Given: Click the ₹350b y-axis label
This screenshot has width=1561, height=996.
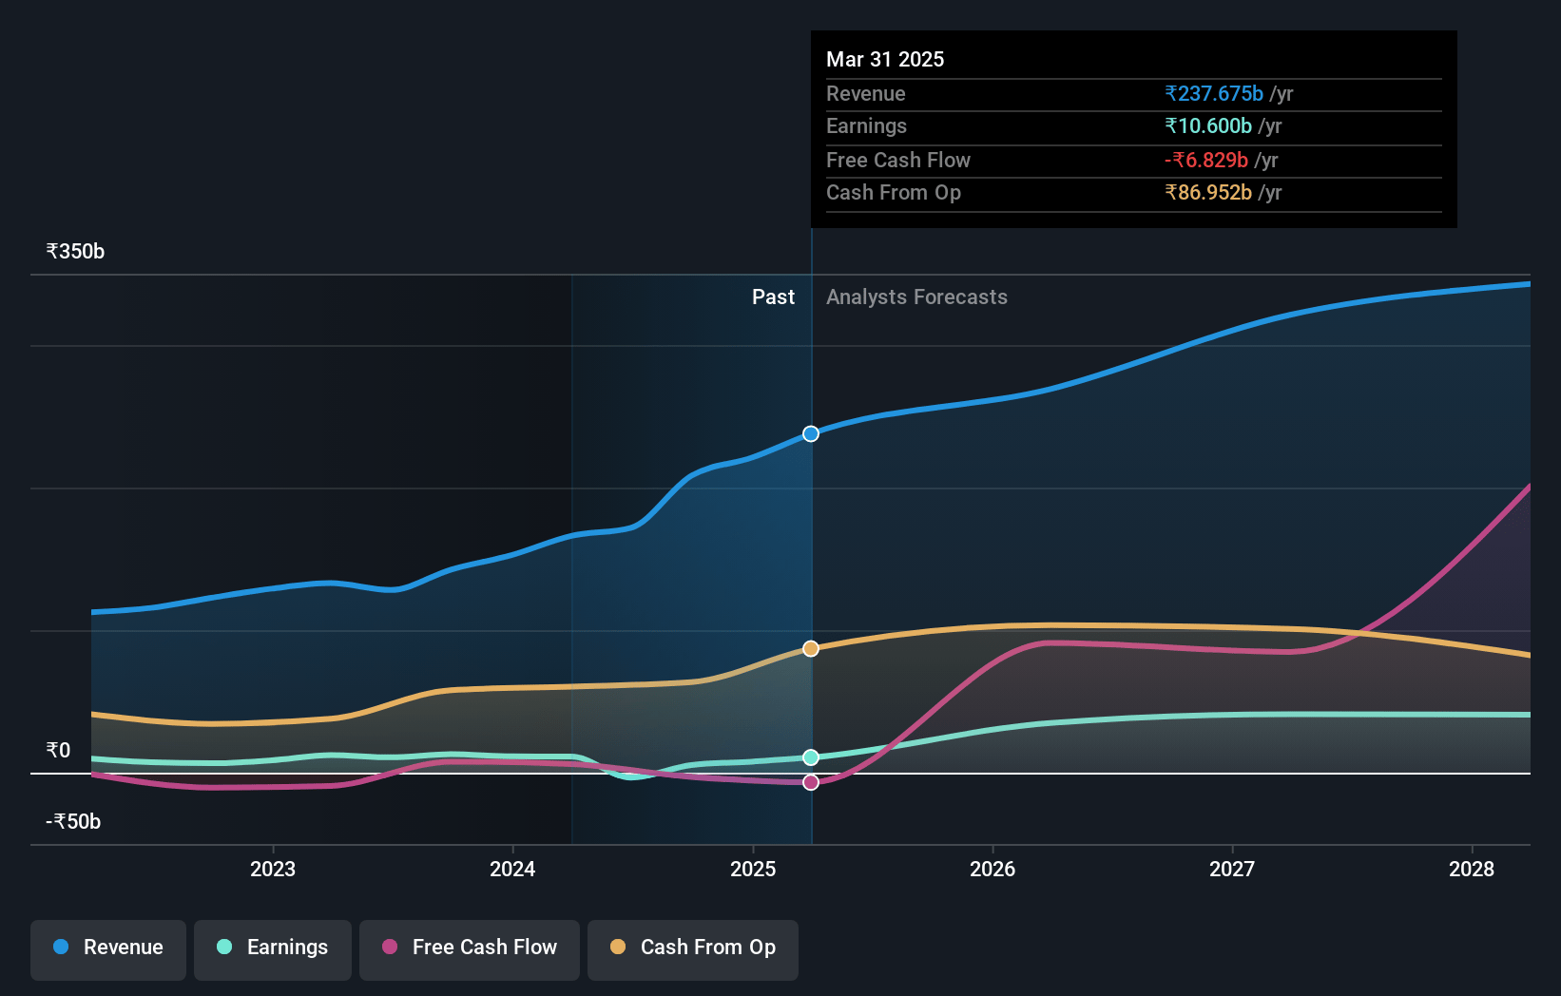Looking at the screenshot, I should 75,251.
